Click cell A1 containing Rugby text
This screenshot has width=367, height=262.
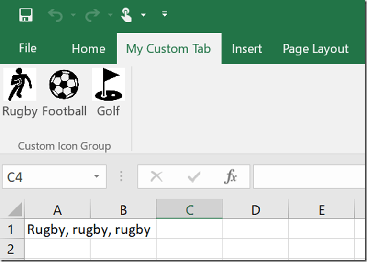click(57, 229)
